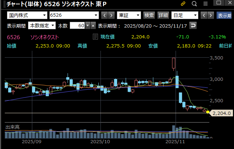Click previous arrow next to 日足 dropdown
Image resolution: width=234 pixels, height=149 pixels.
[204, 15]
